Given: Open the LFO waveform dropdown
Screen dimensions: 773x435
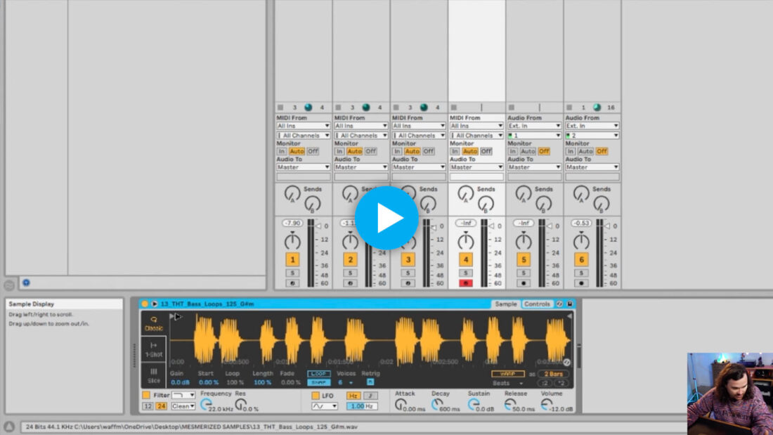Looking at the screenshot, I should coord(325,406).
